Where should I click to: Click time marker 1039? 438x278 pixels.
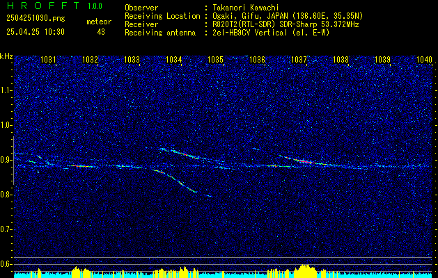click(x=382, y=59)
